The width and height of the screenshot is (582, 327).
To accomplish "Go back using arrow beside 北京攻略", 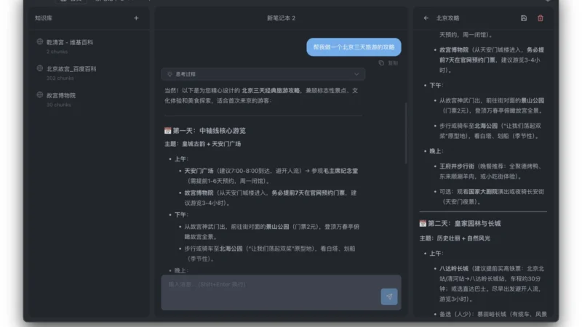I will (426, 17).
